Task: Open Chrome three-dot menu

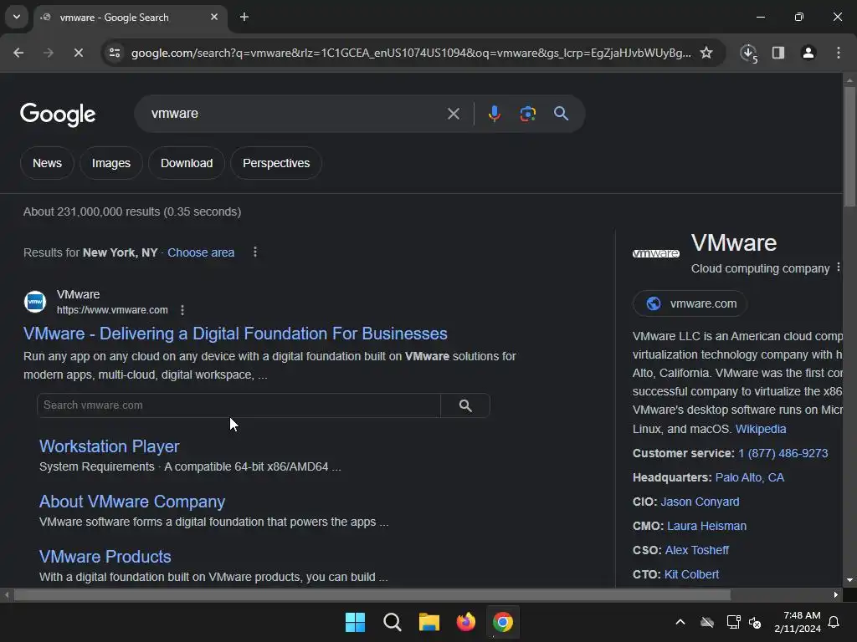Action: (x=839, y=53)
